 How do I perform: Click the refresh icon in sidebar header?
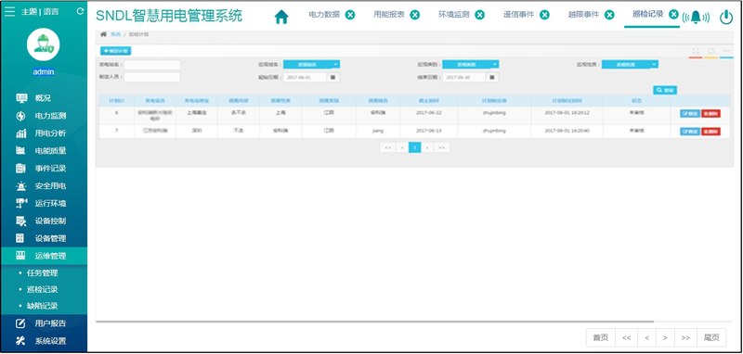click(80, 11)
